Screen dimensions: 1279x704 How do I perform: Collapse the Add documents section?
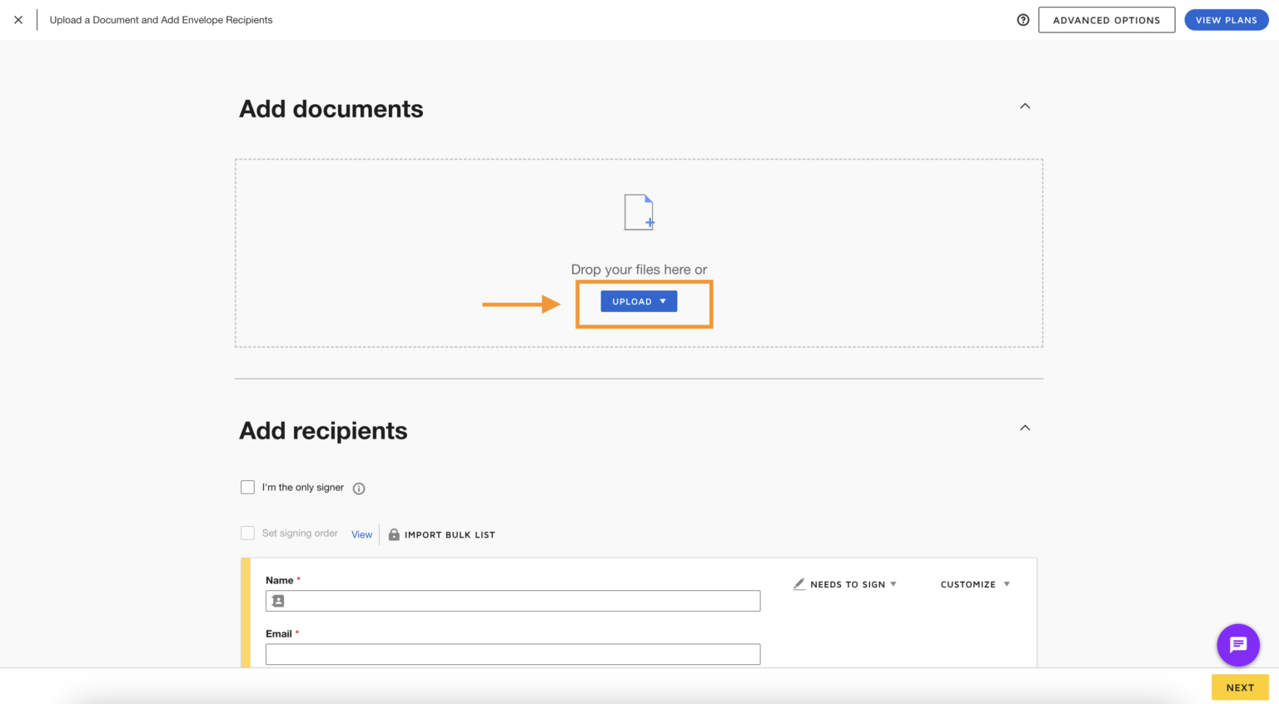(x=1025, y=106)
